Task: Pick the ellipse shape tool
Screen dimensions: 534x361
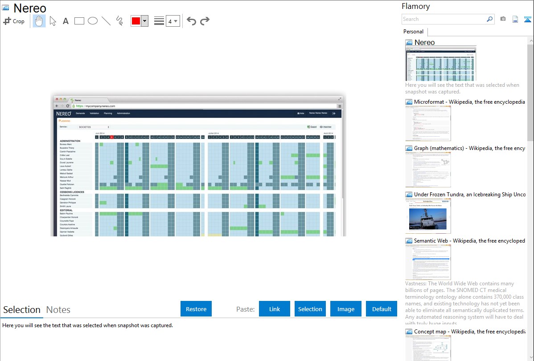Action: 93,21
